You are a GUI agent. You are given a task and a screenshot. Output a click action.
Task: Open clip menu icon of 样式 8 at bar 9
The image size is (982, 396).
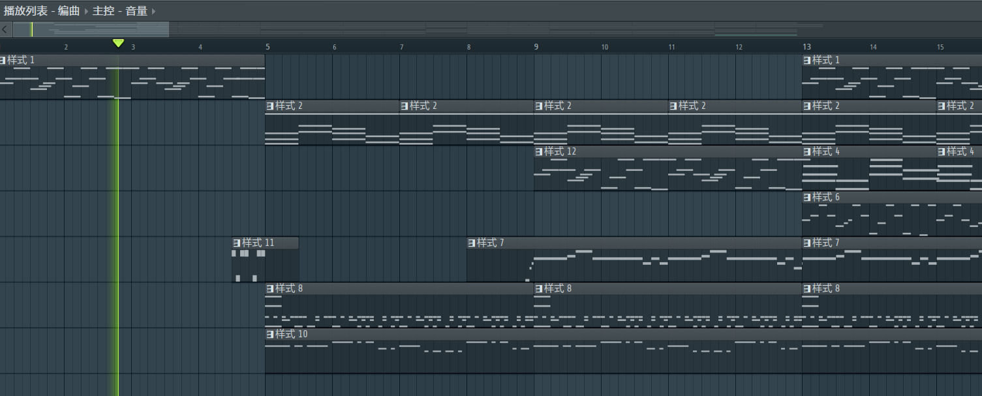[x=539, y=288]
